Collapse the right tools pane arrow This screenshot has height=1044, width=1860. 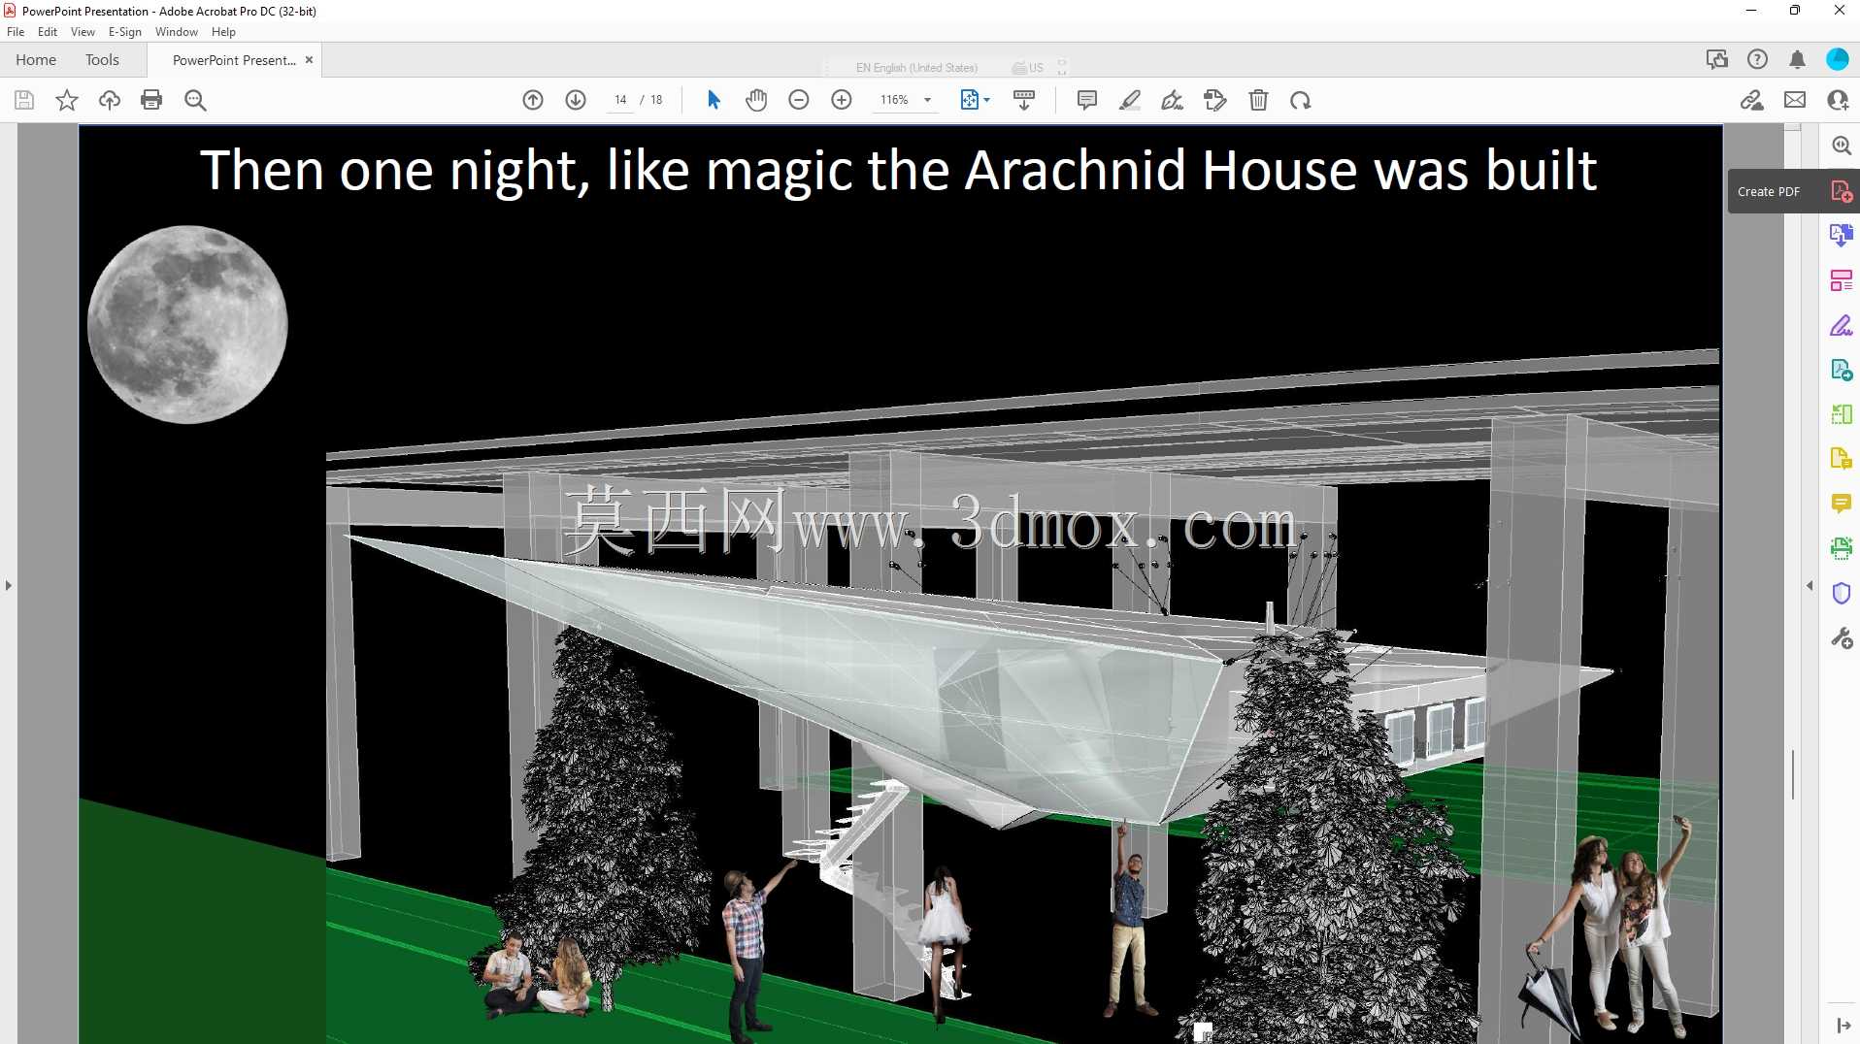1810,585
